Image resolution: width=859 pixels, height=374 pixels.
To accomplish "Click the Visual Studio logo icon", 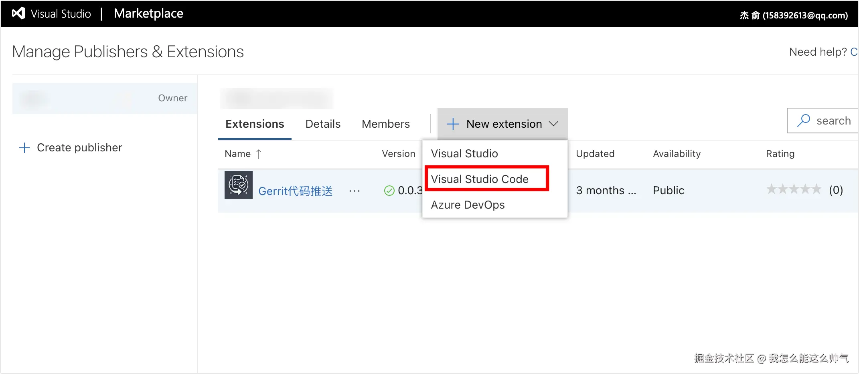I will click(18, 14).
